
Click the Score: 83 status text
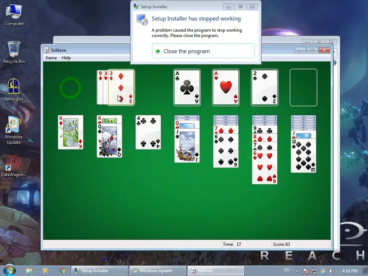[281, 244]
